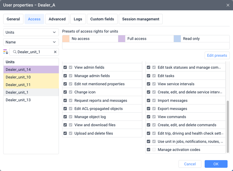Image resolution: width=233 pixels, height=171 pixels.
Task: Click the magnifier icon in search field
Action: (15, 52)
